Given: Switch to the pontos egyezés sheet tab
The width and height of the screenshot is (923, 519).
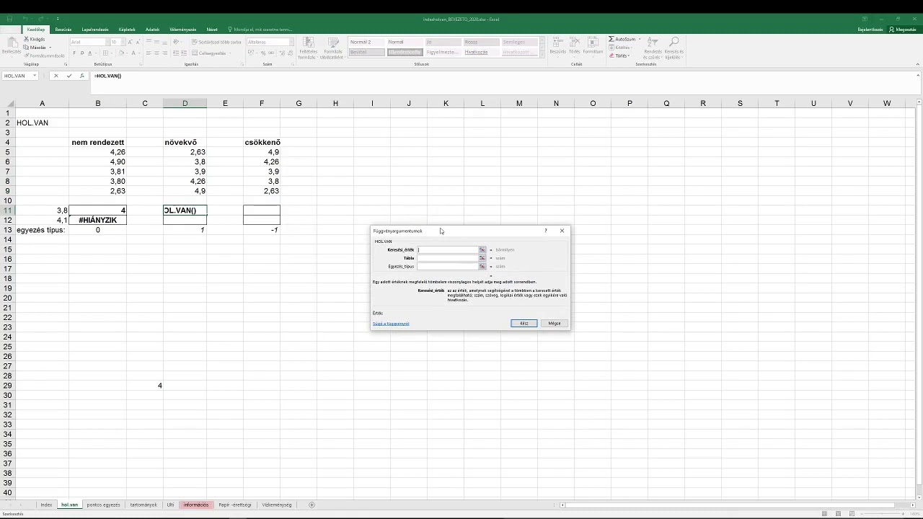Looking at the screenshot, I should [103, 505].
